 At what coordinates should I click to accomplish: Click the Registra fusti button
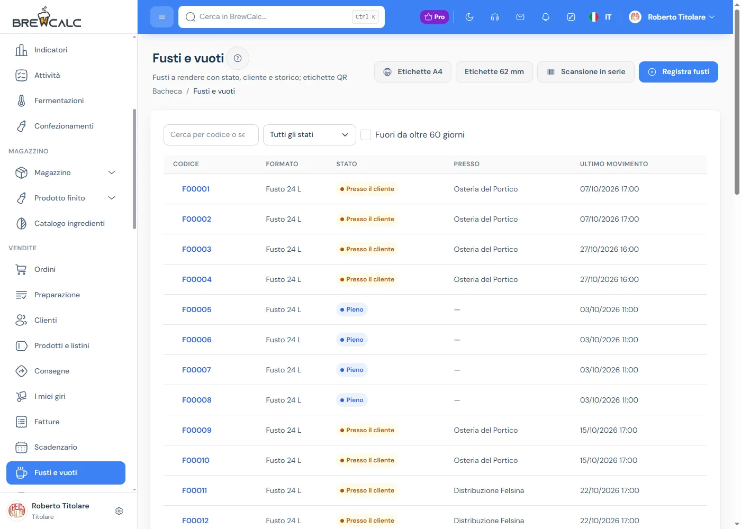(679, 72)
